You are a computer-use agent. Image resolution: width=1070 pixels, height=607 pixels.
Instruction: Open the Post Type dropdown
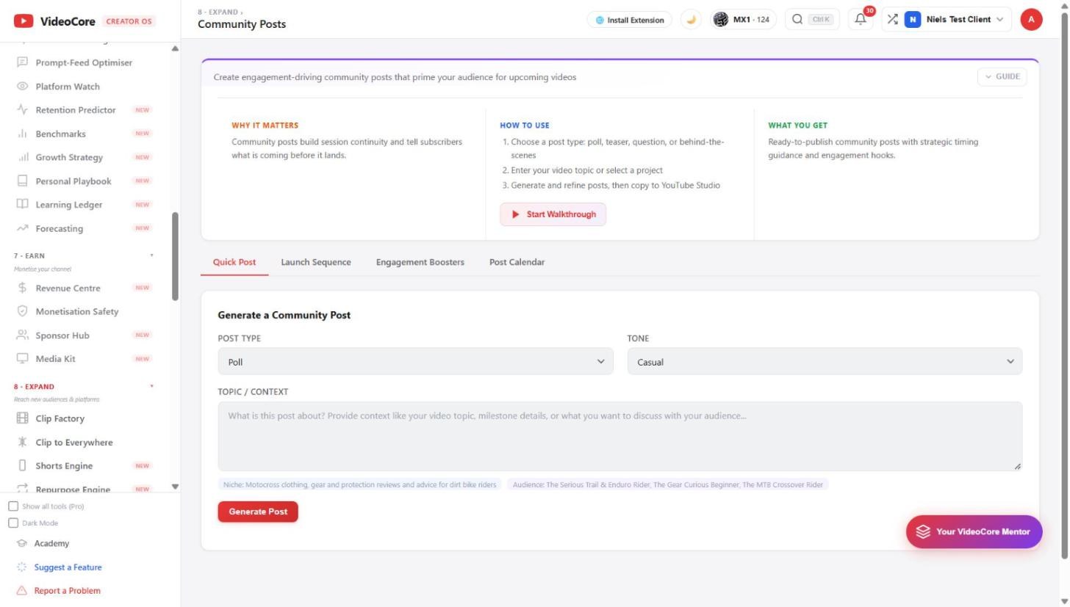[415, 361]
